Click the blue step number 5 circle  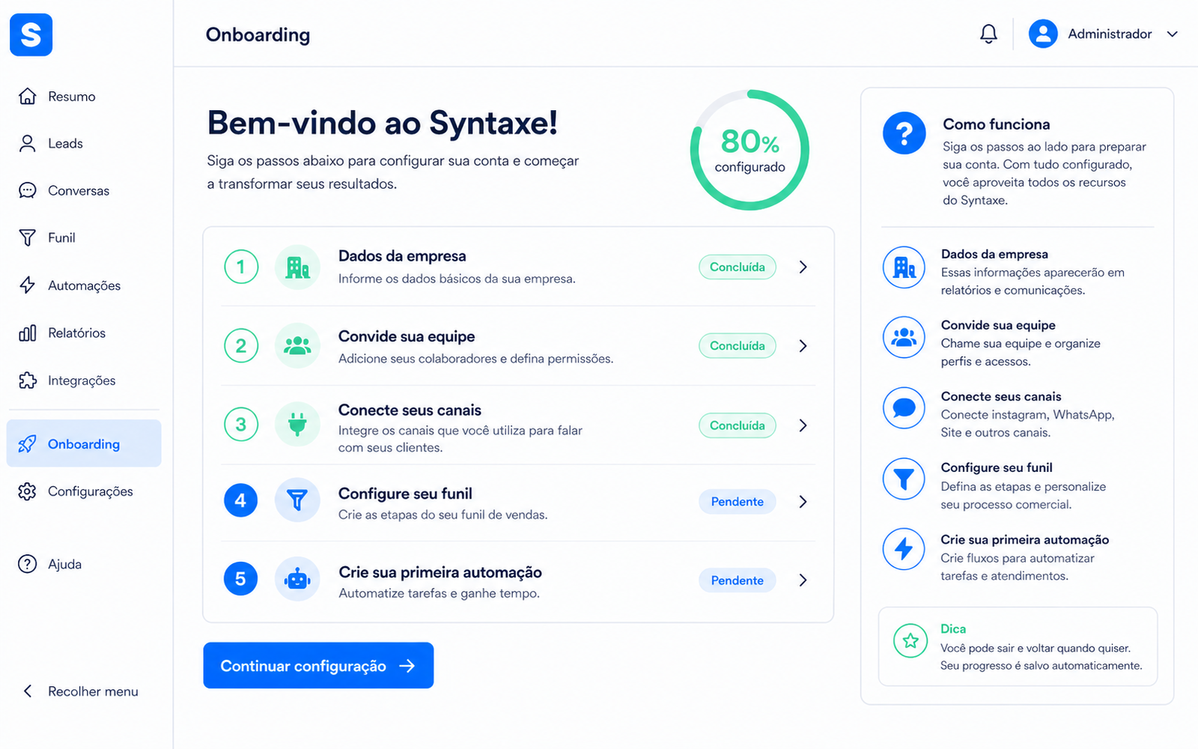(241, 579)
